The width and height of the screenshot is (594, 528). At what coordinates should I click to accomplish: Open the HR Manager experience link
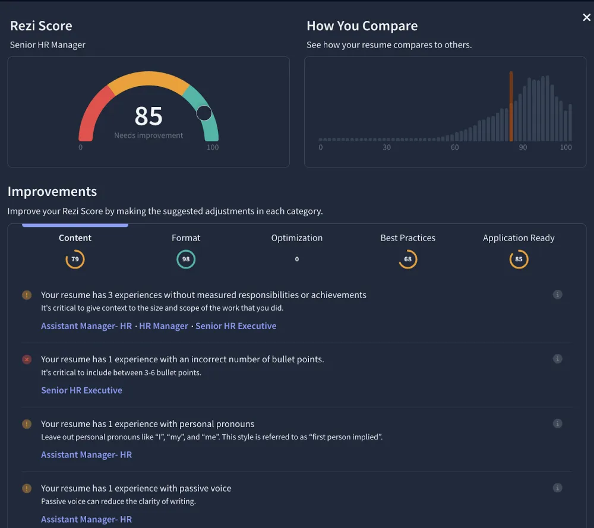point(164,325)
